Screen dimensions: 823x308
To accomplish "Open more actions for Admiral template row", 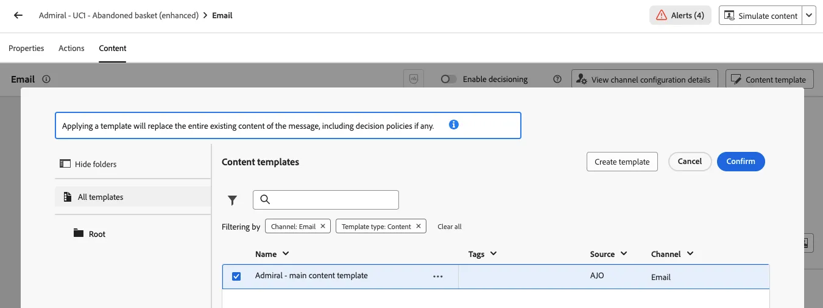I will 437,276.
